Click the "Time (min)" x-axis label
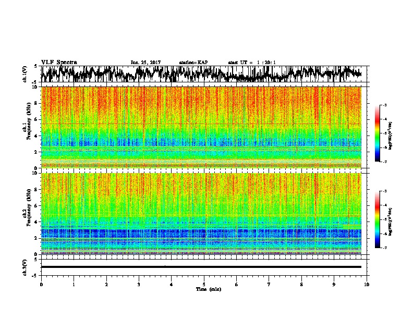 click(209, 289)
